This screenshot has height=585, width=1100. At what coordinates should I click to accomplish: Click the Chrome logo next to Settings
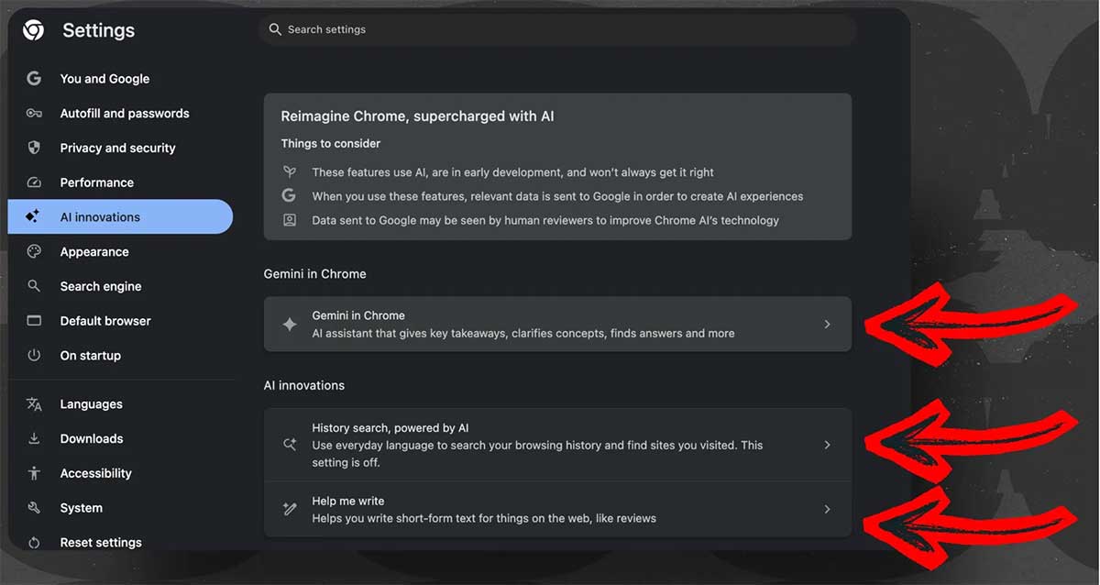(33, 29)
